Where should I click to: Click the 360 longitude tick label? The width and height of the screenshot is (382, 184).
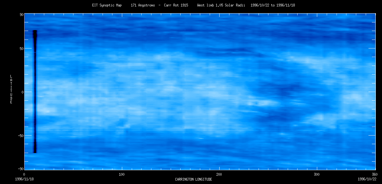tap(375, 174)
